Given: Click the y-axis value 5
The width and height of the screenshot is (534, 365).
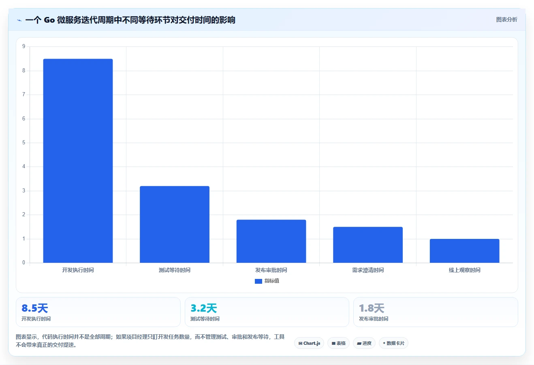Looking at the screenshot, I should [23, 143].
